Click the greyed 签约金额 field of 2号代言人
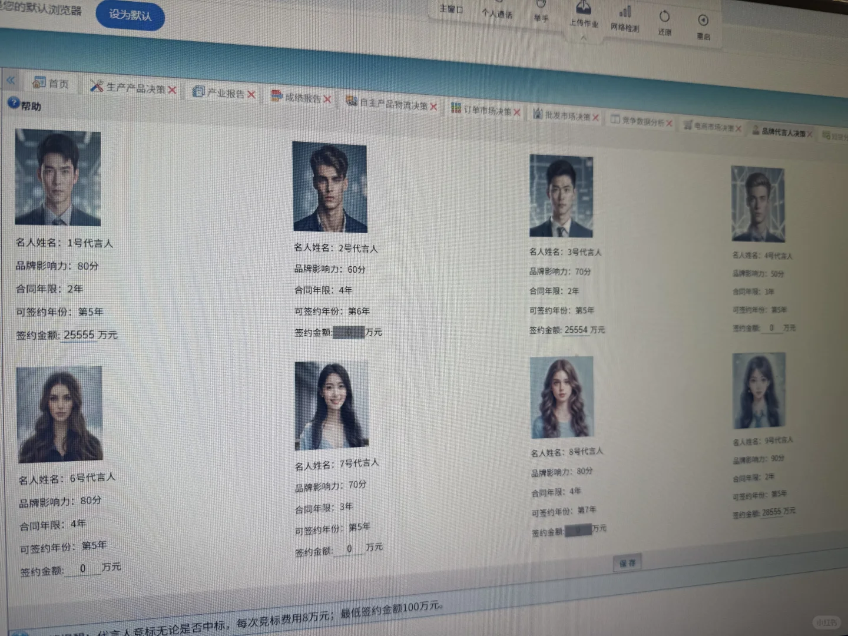This screenshot has height=636, width=848. pos(349,332)
